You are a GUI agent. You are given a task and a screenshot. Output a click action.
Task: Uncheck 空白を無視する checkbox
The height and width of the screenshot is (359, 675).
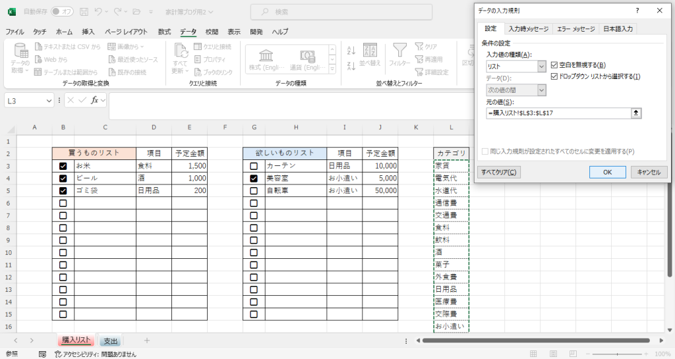(x=554, y=65)
